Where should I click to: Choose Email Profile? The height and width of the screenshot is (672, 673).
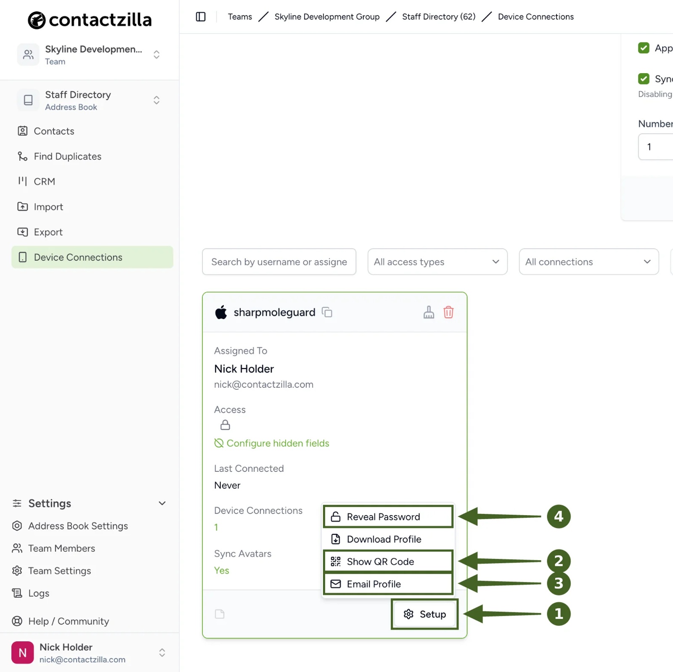click(388, 584)
